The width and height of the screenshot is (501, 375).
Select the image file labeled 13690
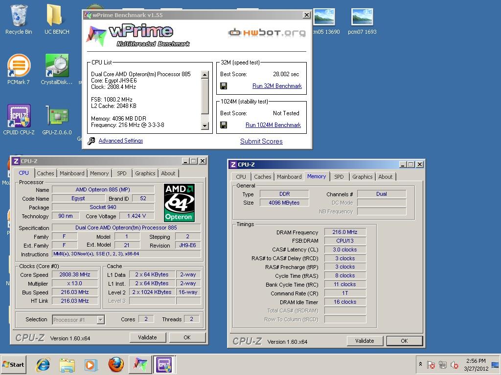pos(325,21)
